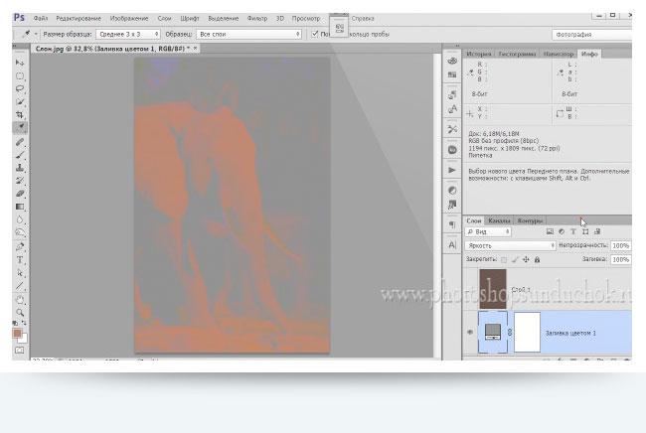Switch to the История tab

click(479, 54)
